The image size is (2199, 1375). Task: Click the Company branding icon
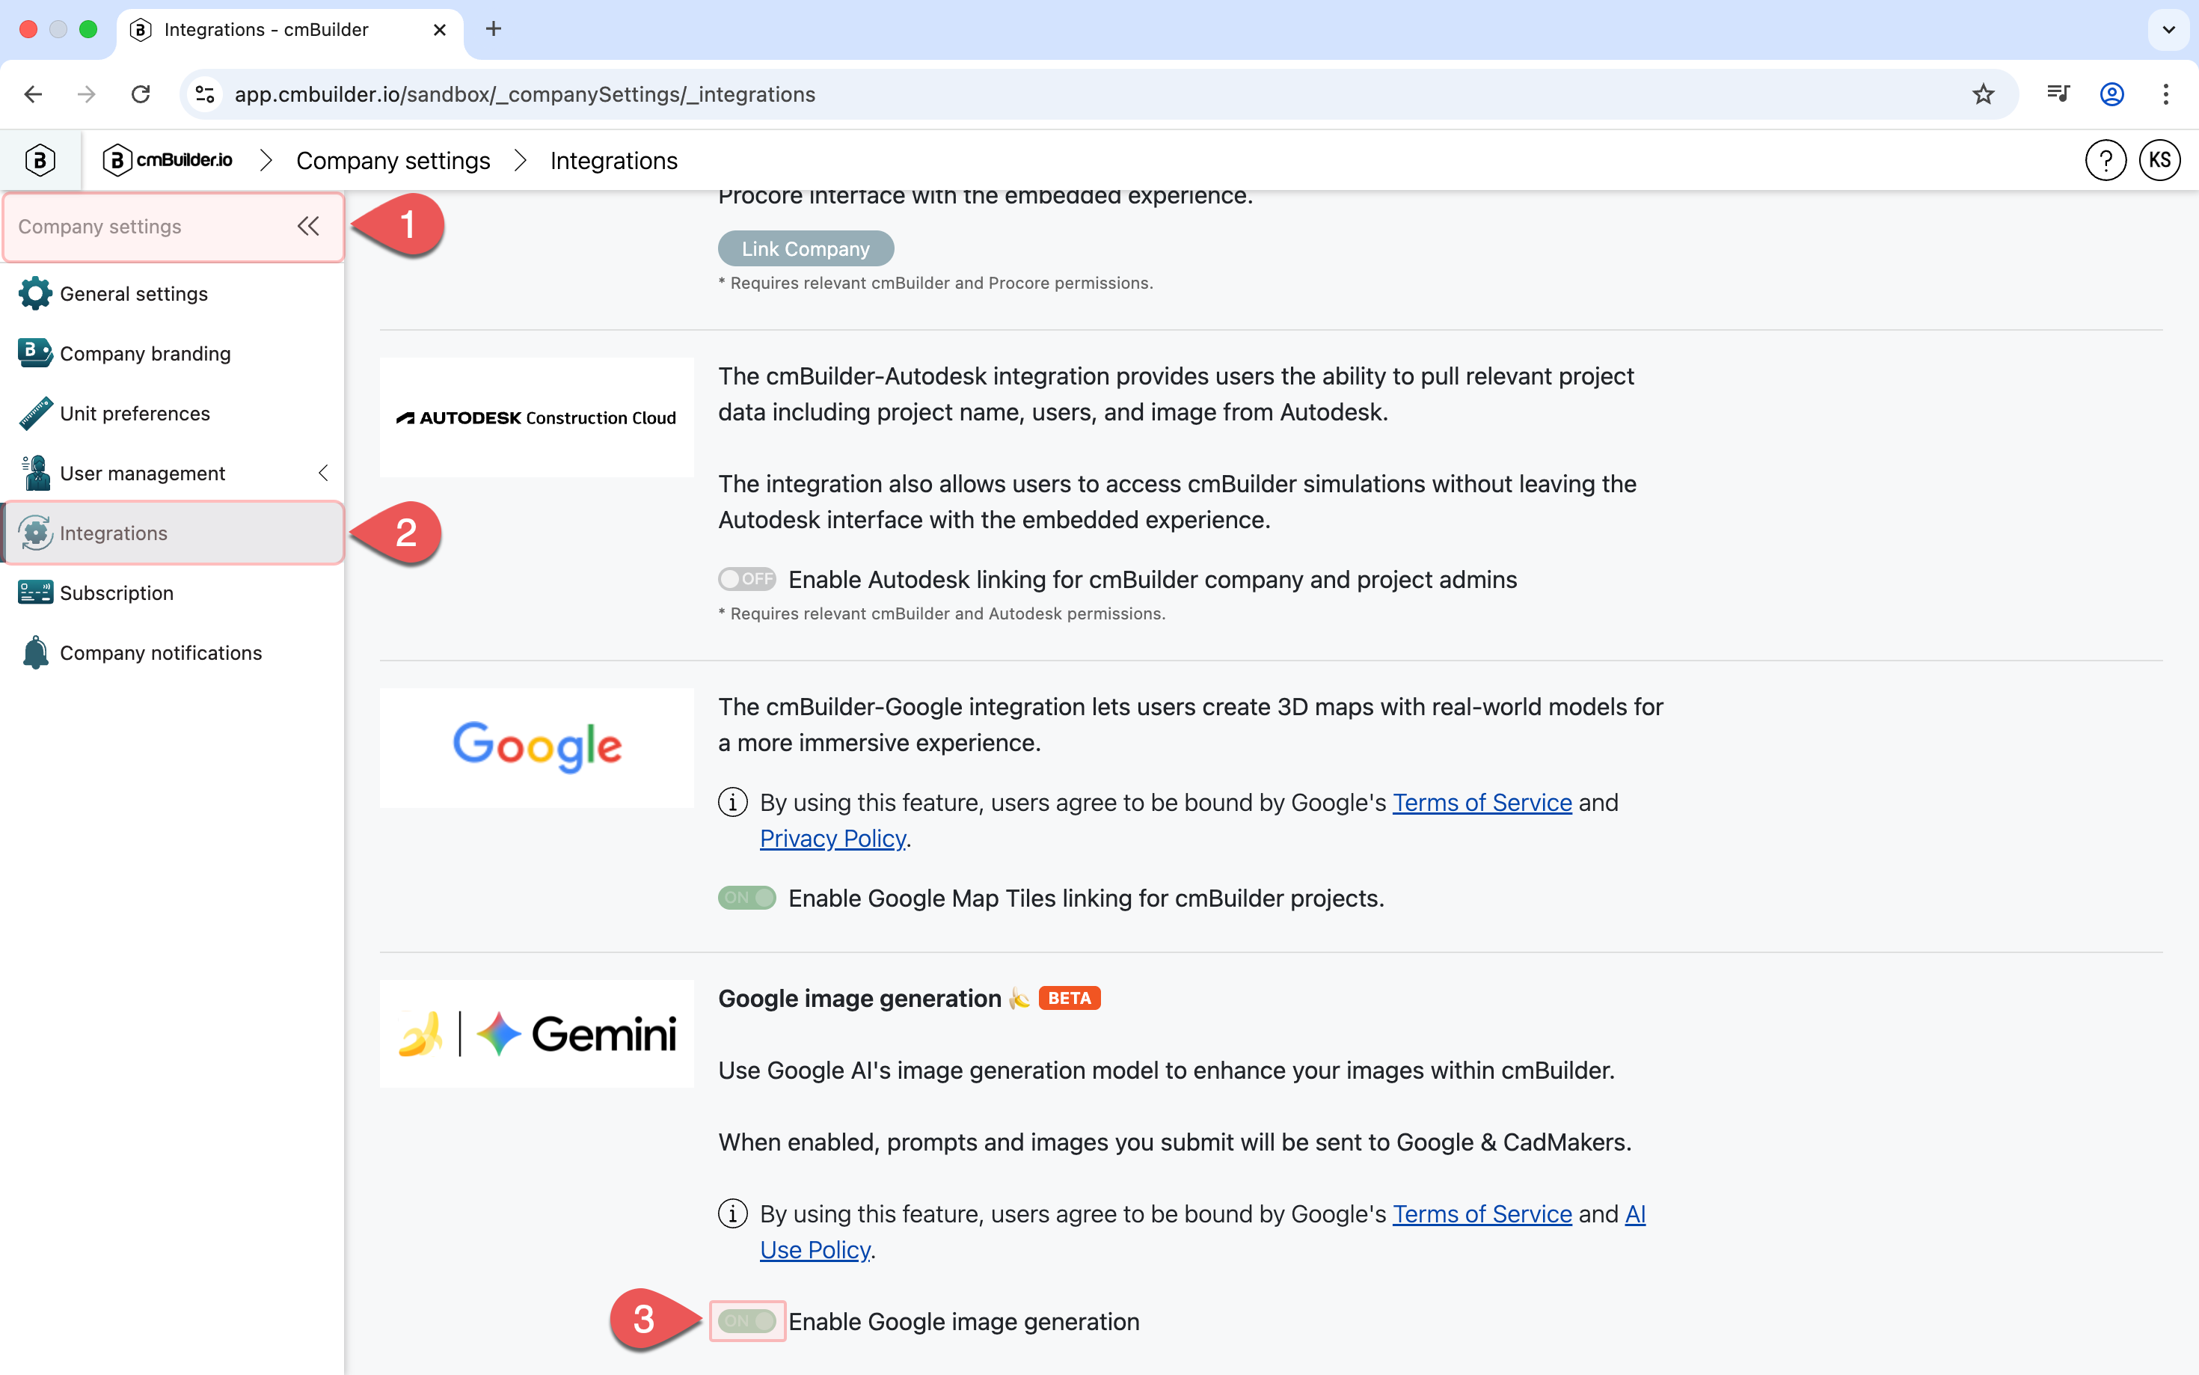tap(35, 353)
